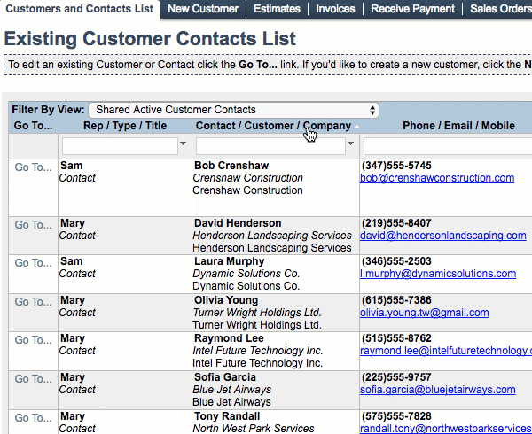Go to the Invoices tab
The image size is (532, 434).
pos(335,9)
